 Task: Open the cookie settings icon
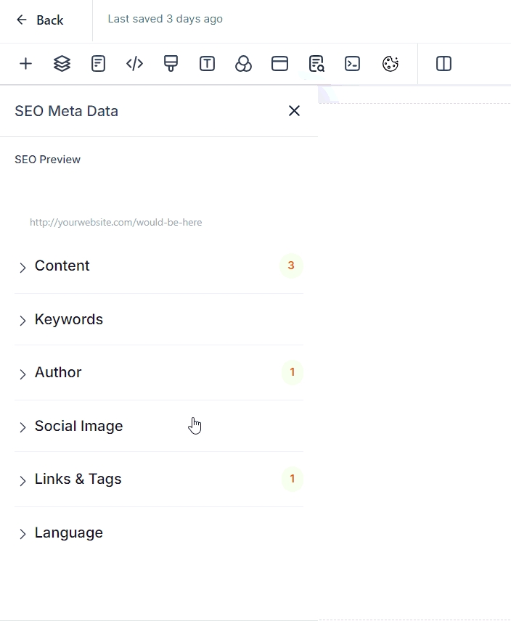(x=391, y=64)
